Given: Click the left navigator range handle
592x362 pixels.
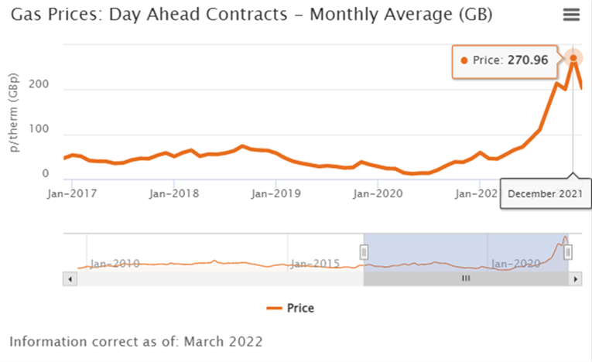Looking at the screenshot, I should 364,252.
